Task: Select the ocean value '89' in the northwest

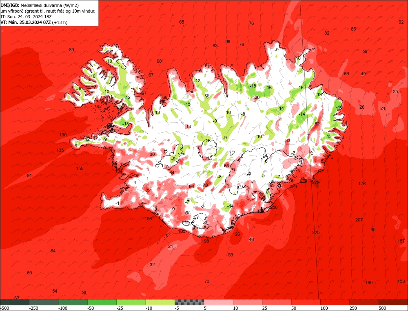Action: coord(71,50)
